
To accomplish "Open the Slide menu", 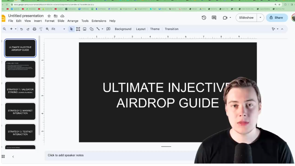I will [61, 21].
